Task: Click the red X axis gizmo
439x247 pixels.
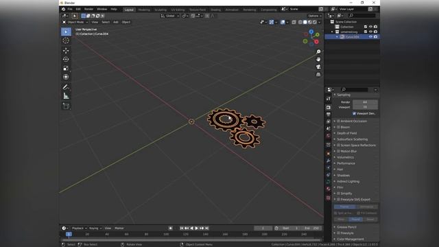Action: [316, 42]
